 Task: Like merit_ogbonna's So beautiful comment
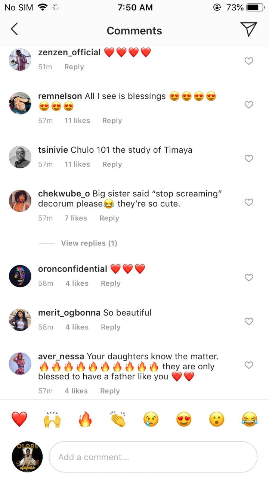pos(249,321)
